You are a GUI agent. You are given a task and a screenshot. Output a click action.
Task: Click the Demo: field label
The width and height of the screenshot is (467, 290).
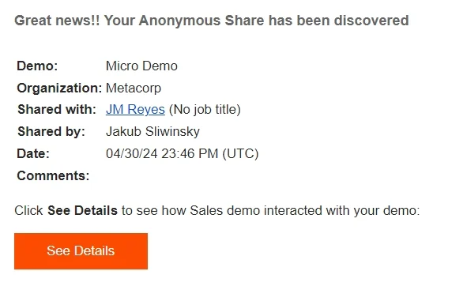click(x=37, y=66)
